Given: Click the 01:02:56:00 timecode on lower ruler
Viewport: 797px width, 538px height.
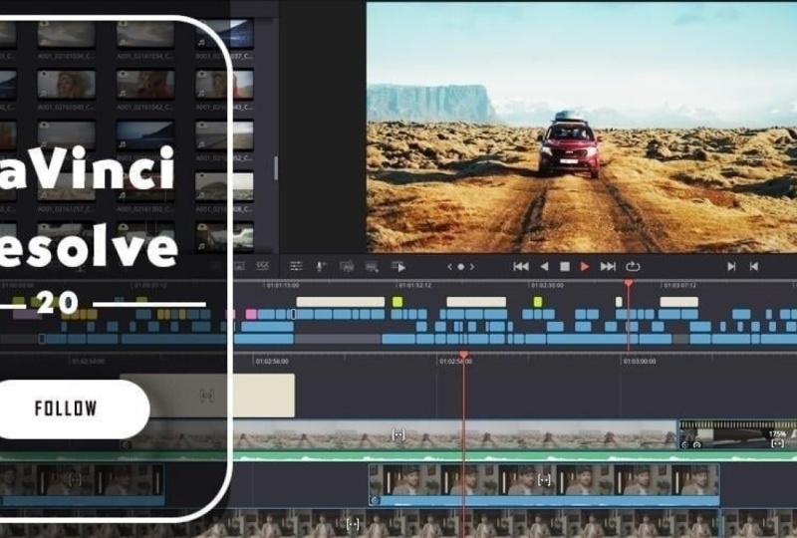Looking at the screenshot, I should pos(272,361).
